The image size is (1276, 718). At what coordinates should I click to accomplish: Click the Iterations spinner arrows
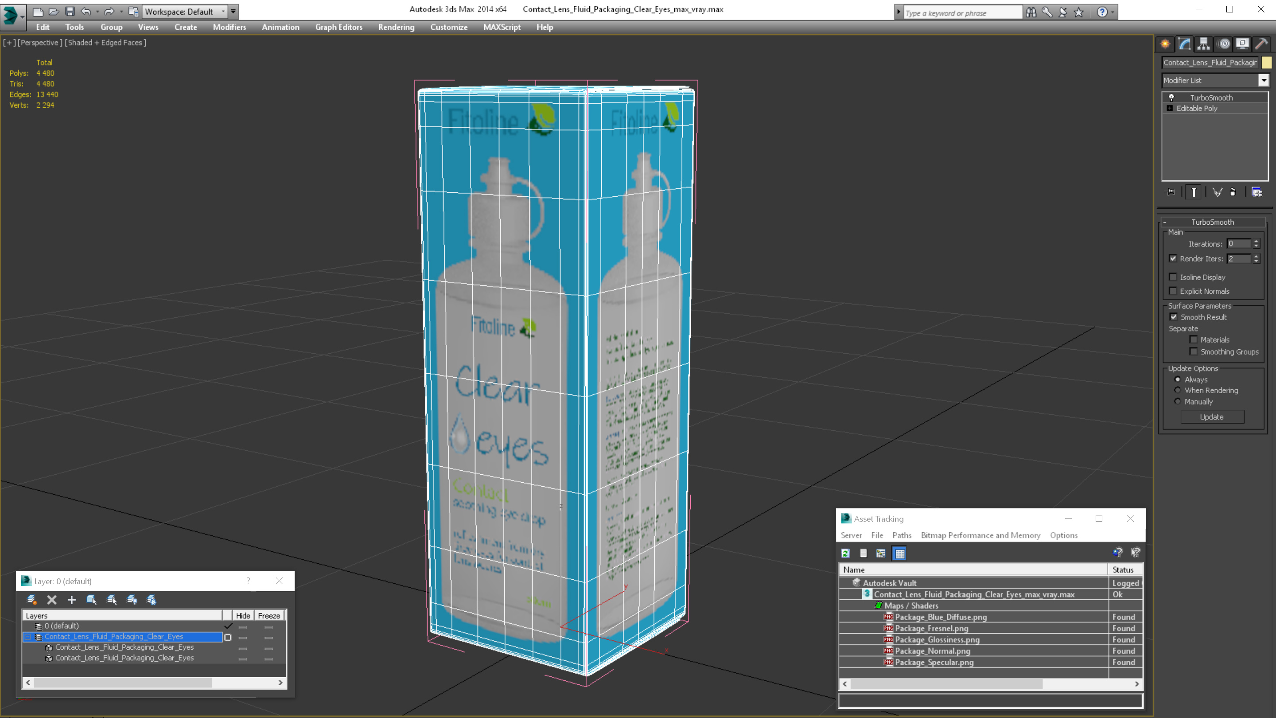tap(1256, 244)
